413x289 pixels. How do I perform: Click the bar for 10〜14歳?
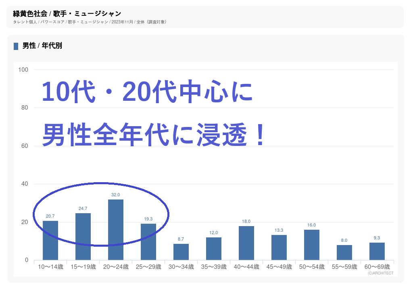tap(50, 240)
